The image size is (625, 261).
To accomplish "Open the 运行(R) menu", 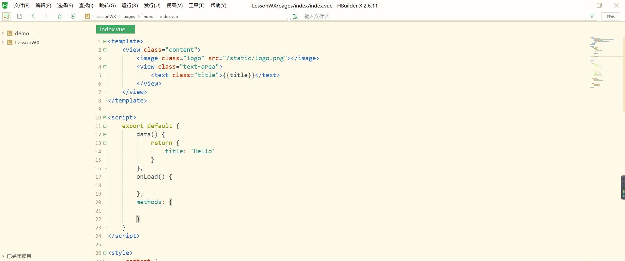I will pyautogui.click(x=130, y=6).
